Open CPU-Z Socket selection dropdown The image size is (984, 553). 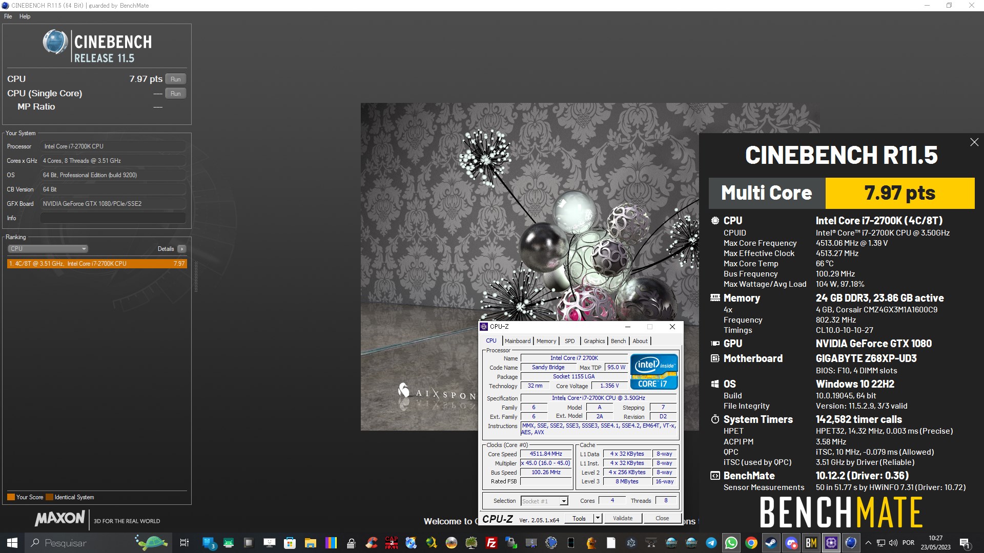click(x=544, y=501)
